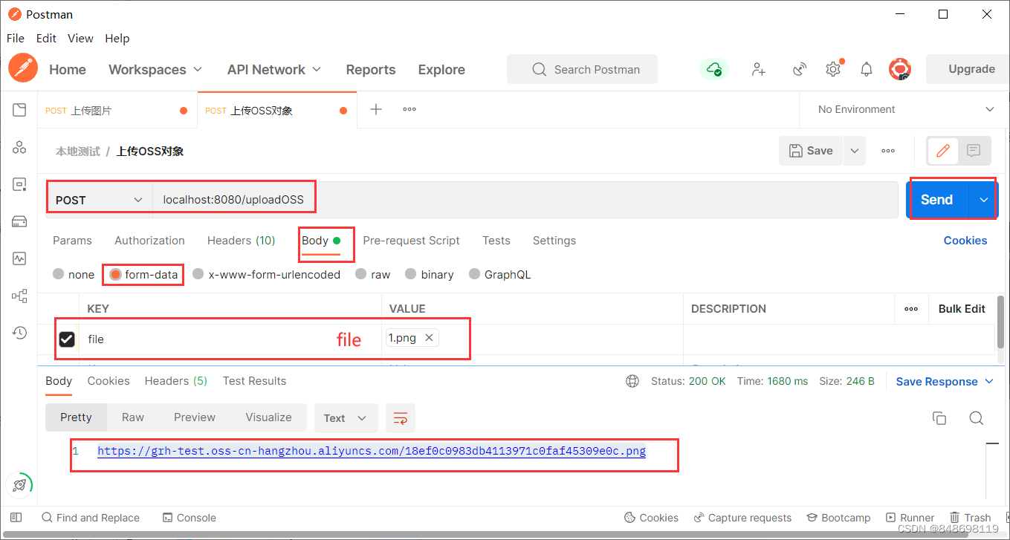Open the Flows sidebar icon
This screenshot has height=540, width=1010.
pos(19,296)
